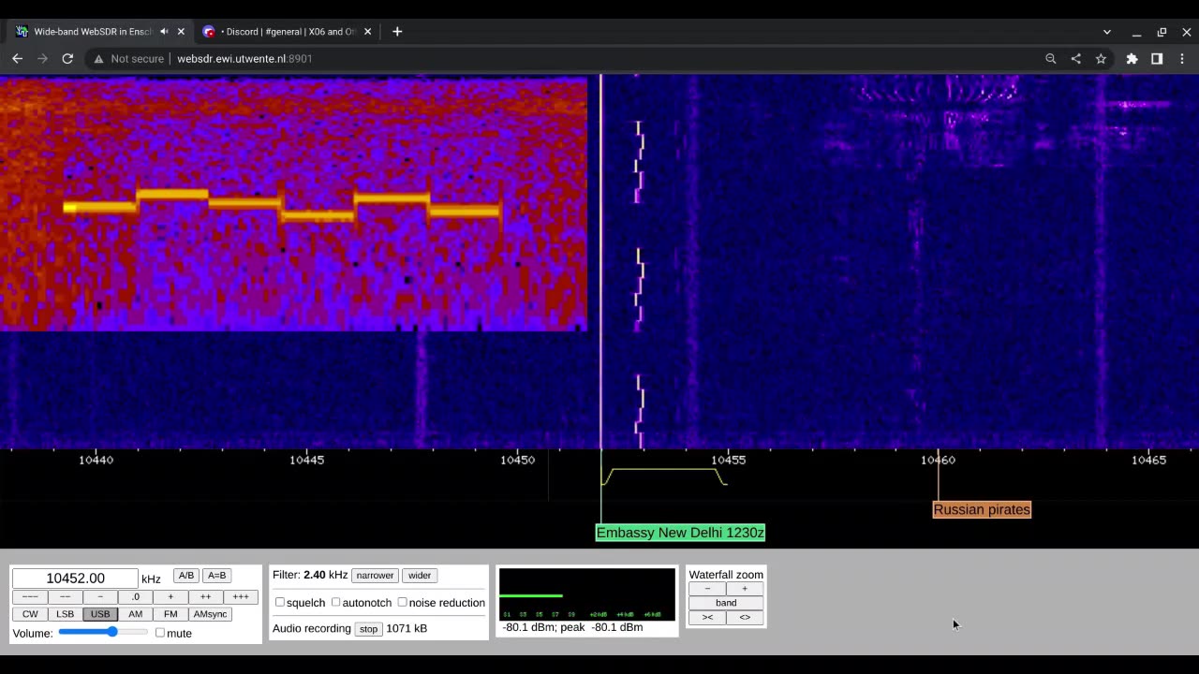Mute WebSDR tab audio speaker icon
1199x674 pixels.
coord(164,31)
